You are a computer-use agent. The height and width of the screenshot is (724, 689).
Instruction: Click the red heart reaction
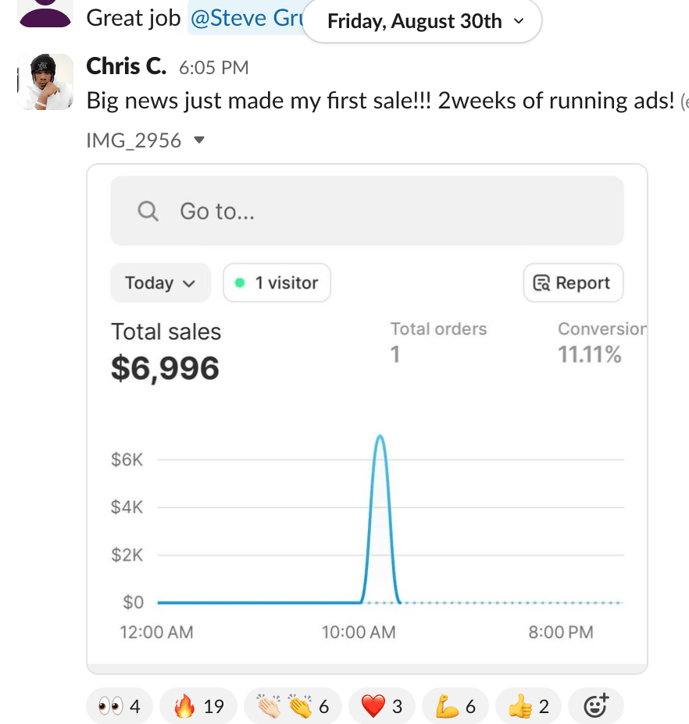coord(382,707)
